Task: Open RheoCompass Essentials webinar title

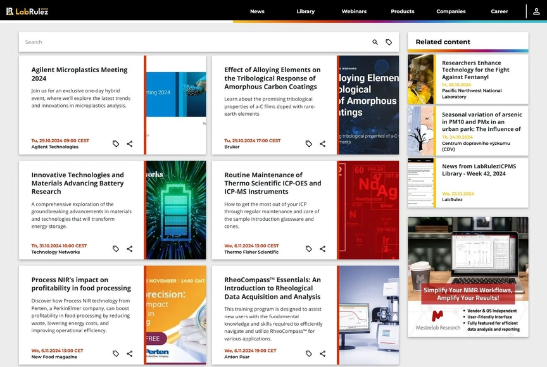Action: pos(272,288)
